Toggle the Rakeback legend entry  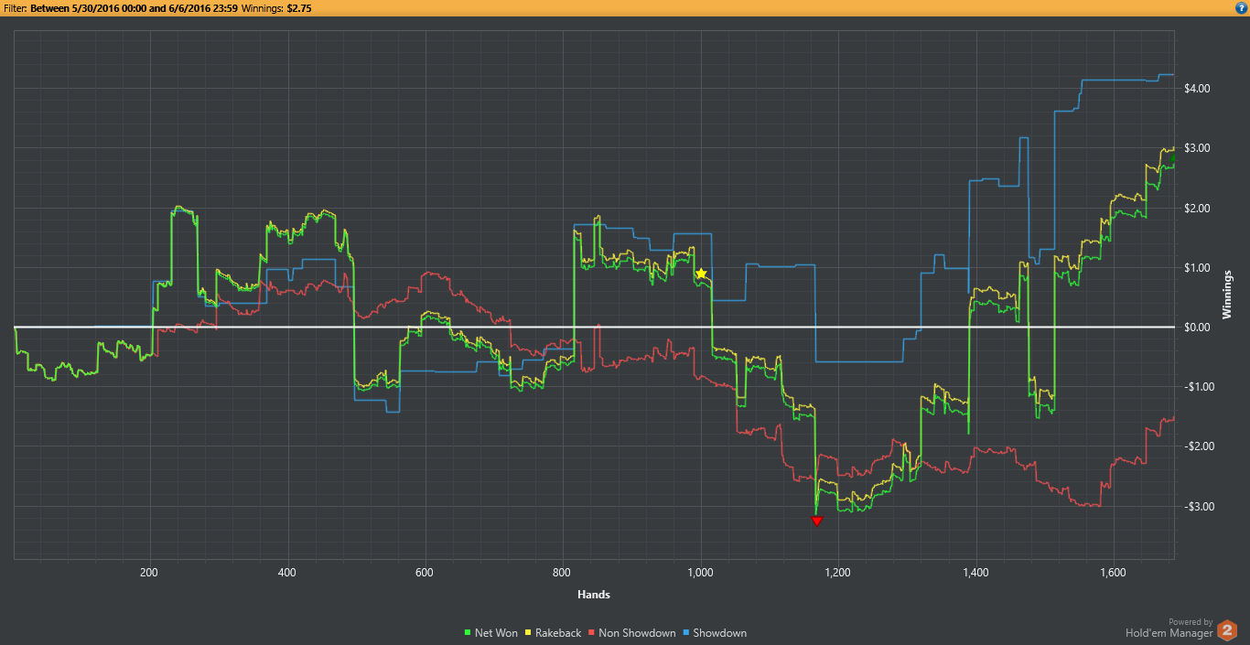pyautogui.click(x=552, y=632)
